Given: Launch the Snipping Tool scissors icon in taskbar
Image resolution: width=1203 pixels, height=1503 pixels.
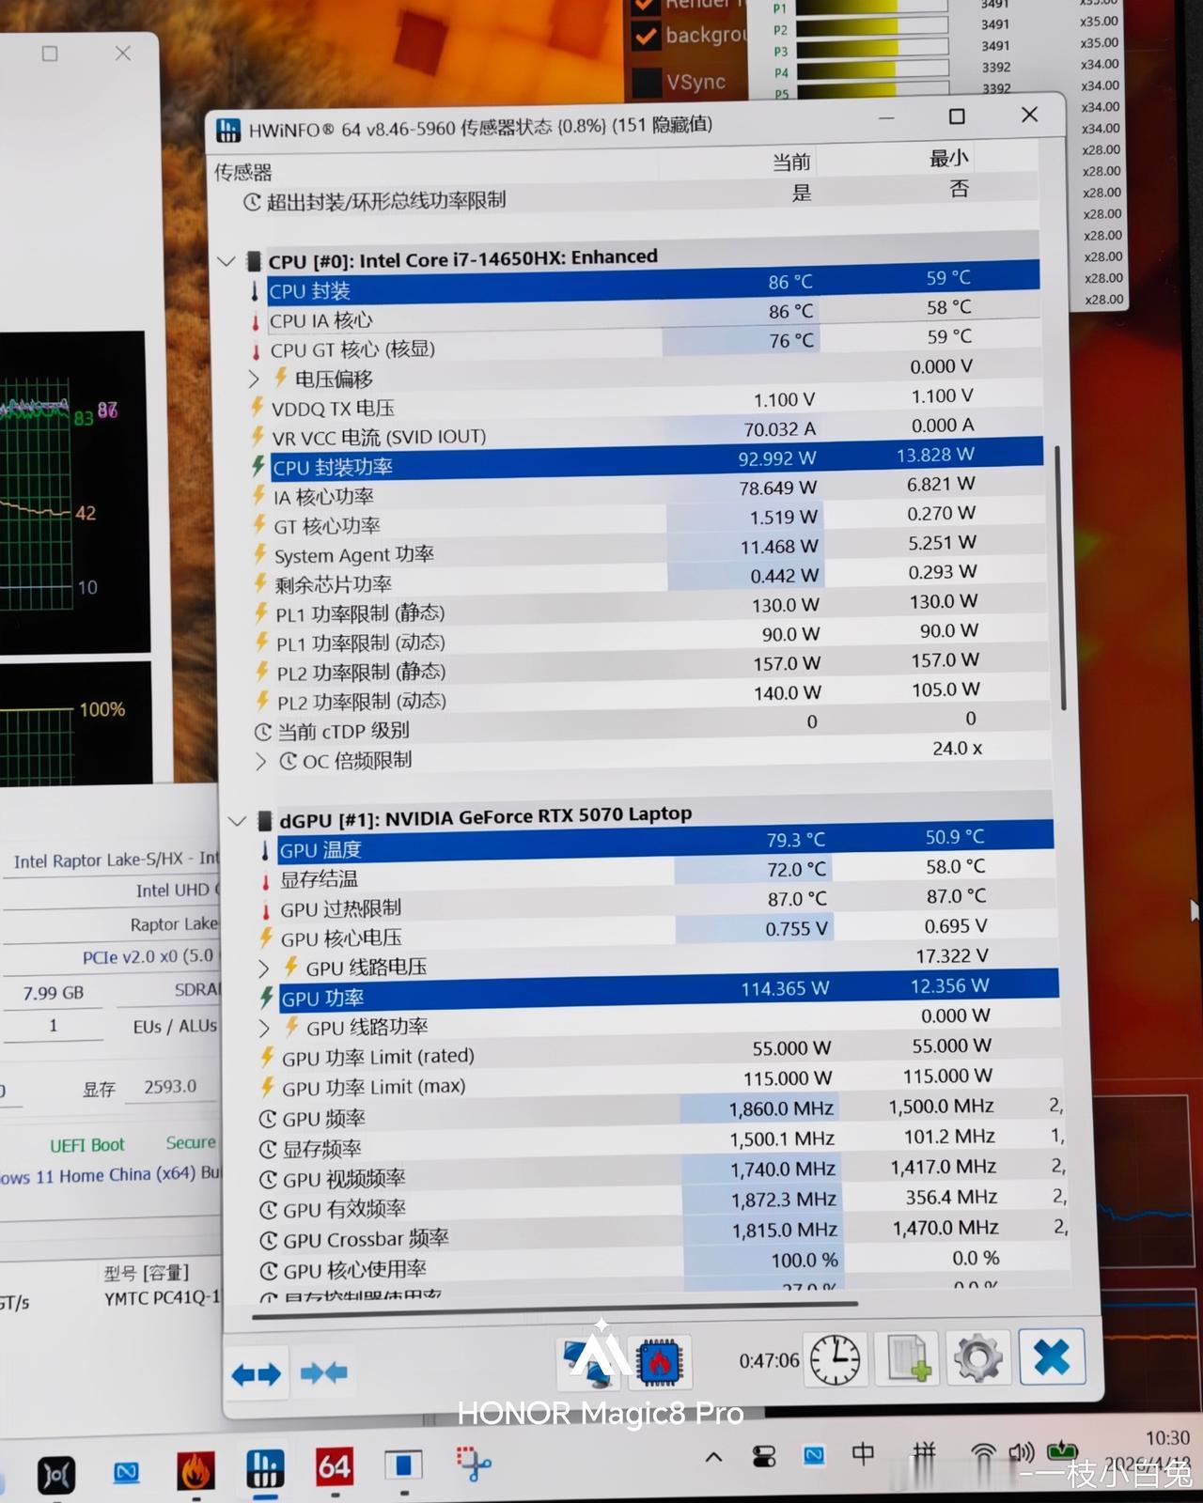Looking at the screenshot, I should (473, 1464).
